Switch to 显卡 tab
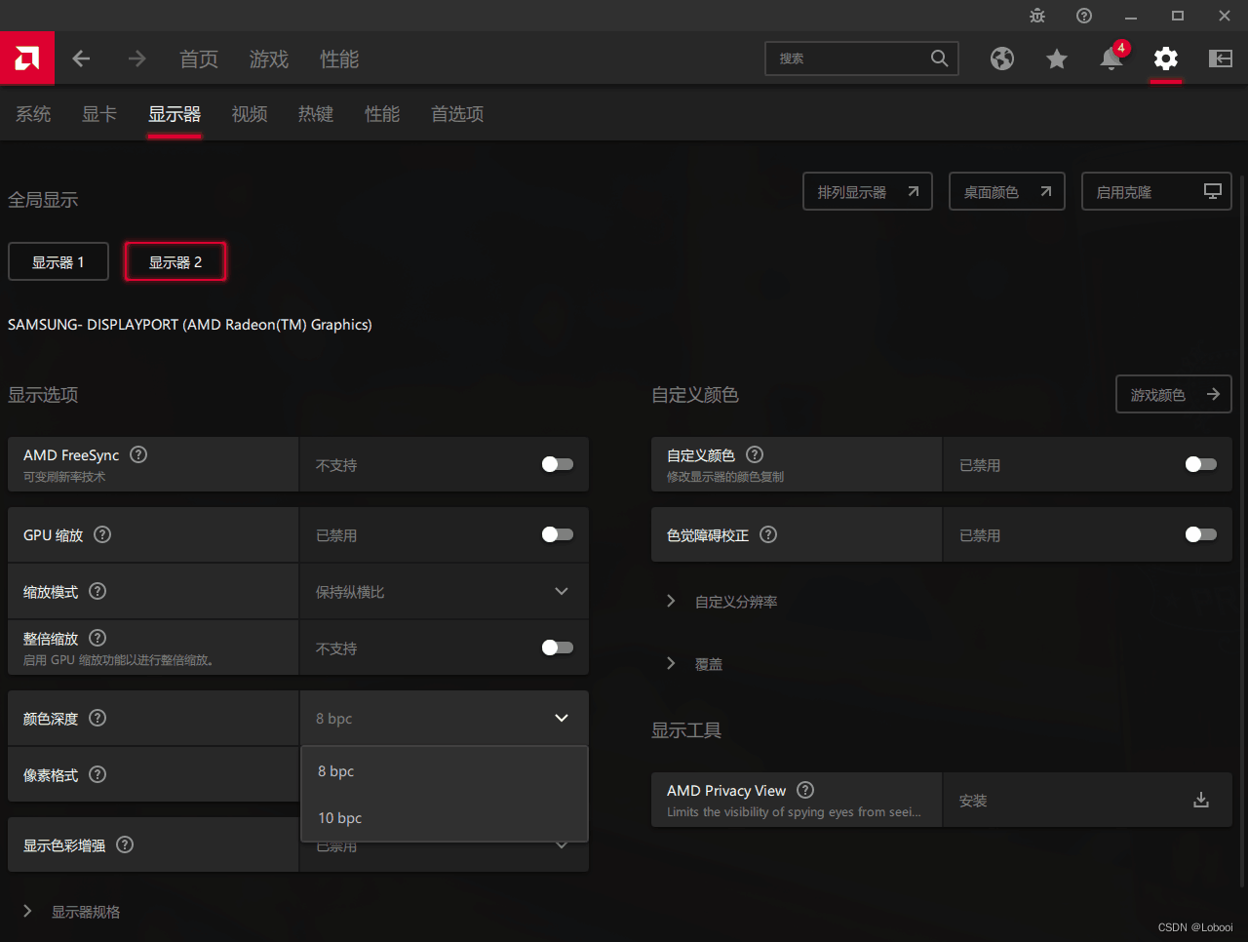Screen dimensions: 1248x942 pyautogui.click(x=99, y=114)
